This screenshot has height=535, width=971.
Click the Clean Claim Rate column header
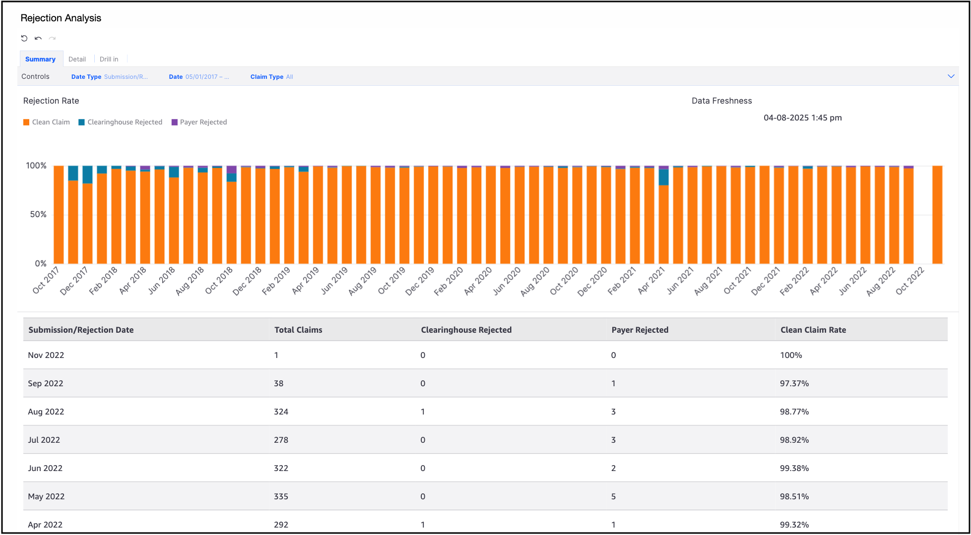[813, 330]
